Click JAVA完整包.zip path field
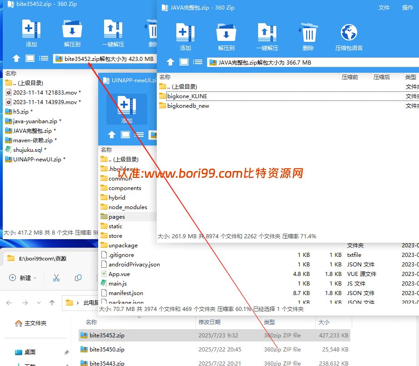 (x=313, y=62)
